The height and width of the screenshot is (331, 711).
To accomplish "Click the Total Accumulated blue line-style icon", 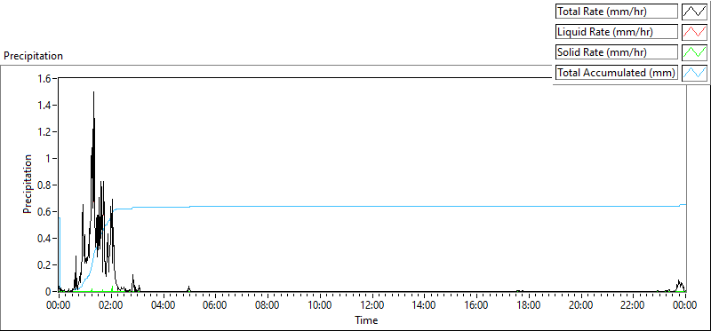I will (x=694, y=73).
